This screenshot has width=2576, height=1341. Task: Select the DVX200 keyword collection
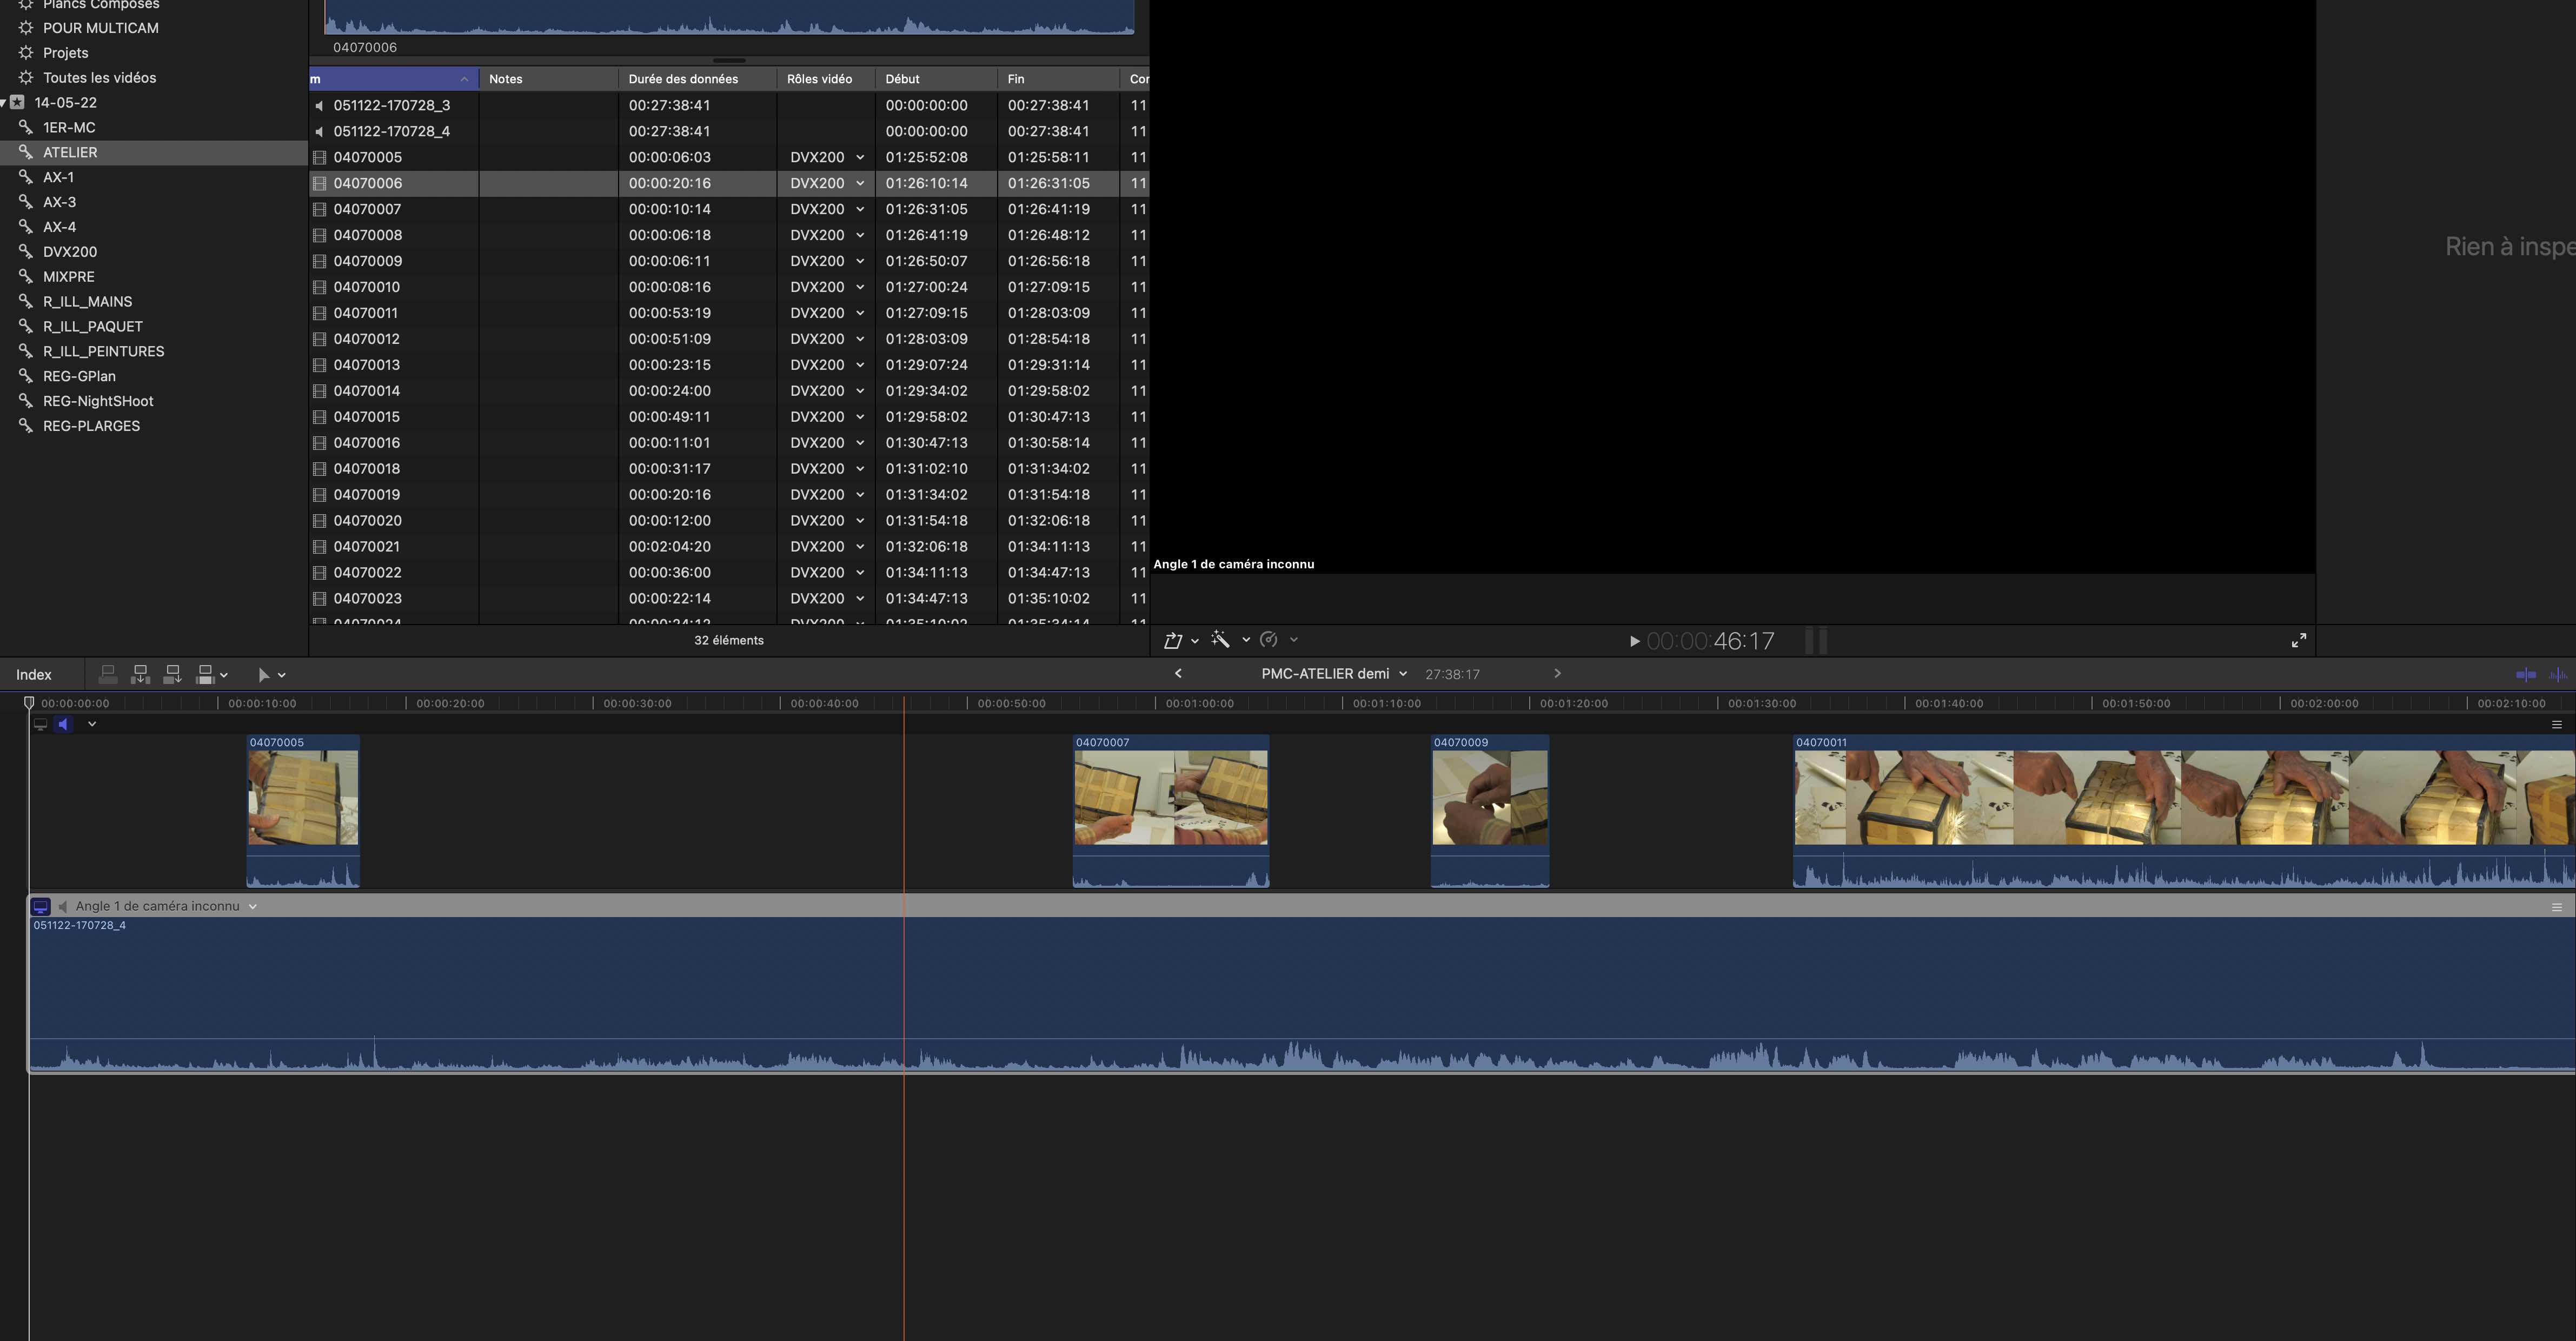coord(70,252)
